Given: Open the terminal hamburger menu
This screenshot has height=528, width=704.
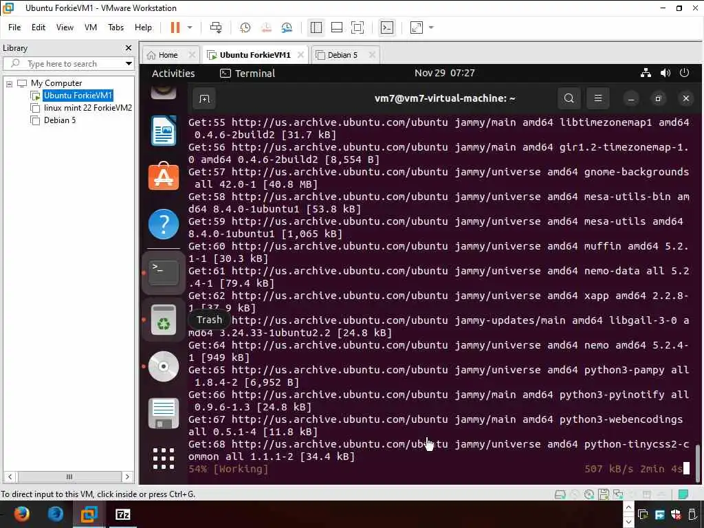Looking at the screenshot, I should click(x=598, y=98).
